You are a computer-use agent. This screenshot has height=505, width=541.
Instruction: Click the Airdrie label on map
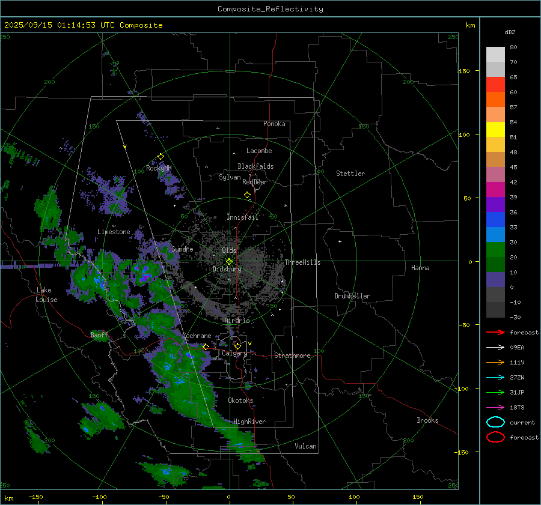tap(237, 321)
